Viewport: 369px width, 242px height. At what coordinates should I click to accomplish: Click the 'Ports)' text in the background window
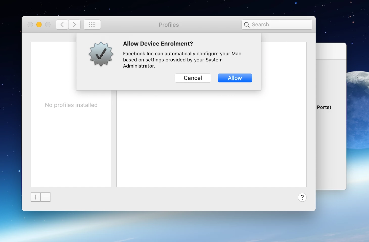324,107
